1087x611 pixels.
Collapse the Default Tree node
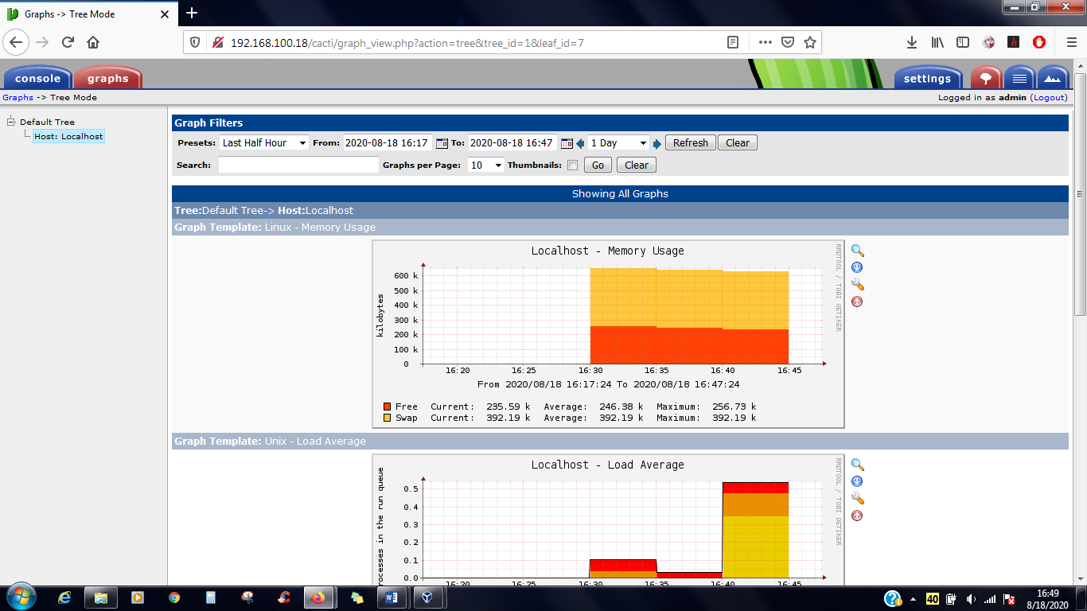(11, 122)
